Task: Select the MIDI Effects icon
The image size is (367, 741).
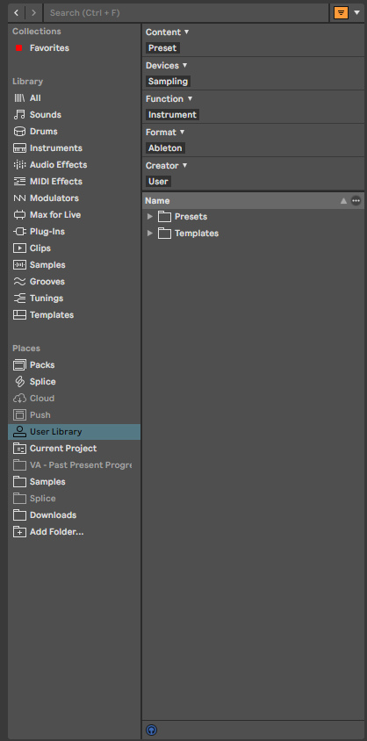Action: click(x=19, y=182)
